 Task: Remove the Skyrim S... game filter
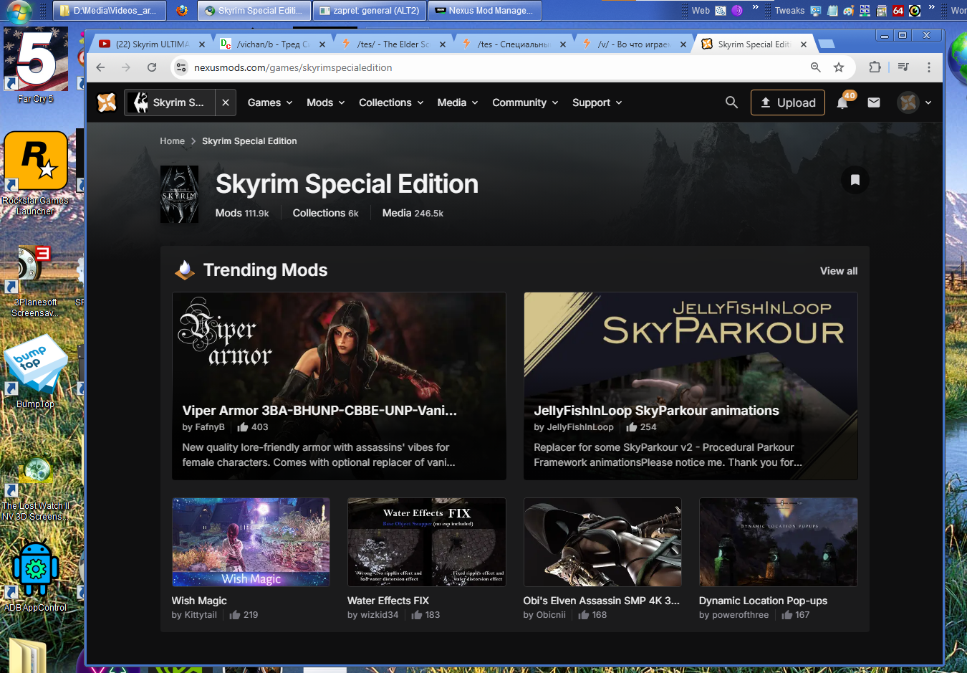(226, 102)
